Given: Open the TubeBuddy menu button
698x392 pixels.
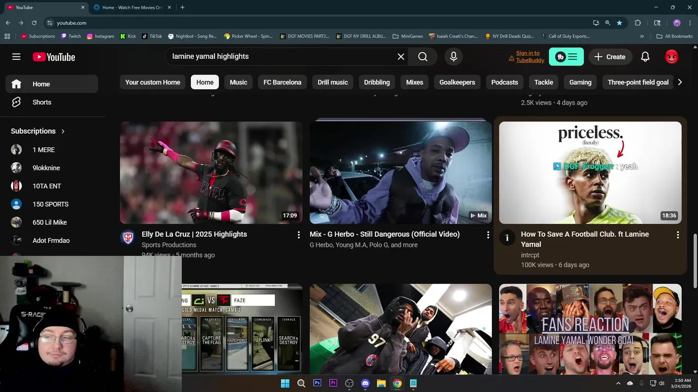Looking at the screenshot, I should pyautogui.click(x=566, y=57).
